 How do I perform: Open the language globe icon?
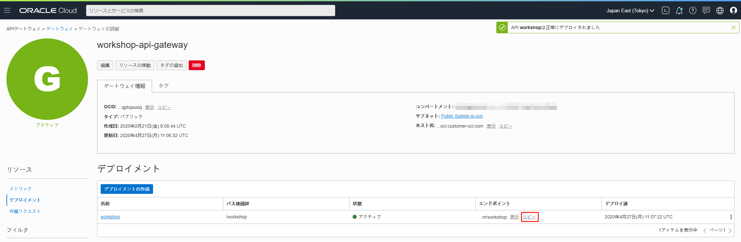[720, 11]
